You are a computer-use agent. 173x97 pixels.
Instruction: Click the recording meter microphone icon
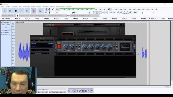point(57,9)
